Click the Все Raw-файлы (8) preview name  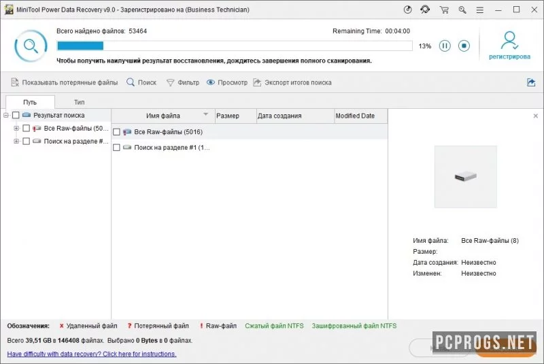pyautogui.click(x=490, y=240)
